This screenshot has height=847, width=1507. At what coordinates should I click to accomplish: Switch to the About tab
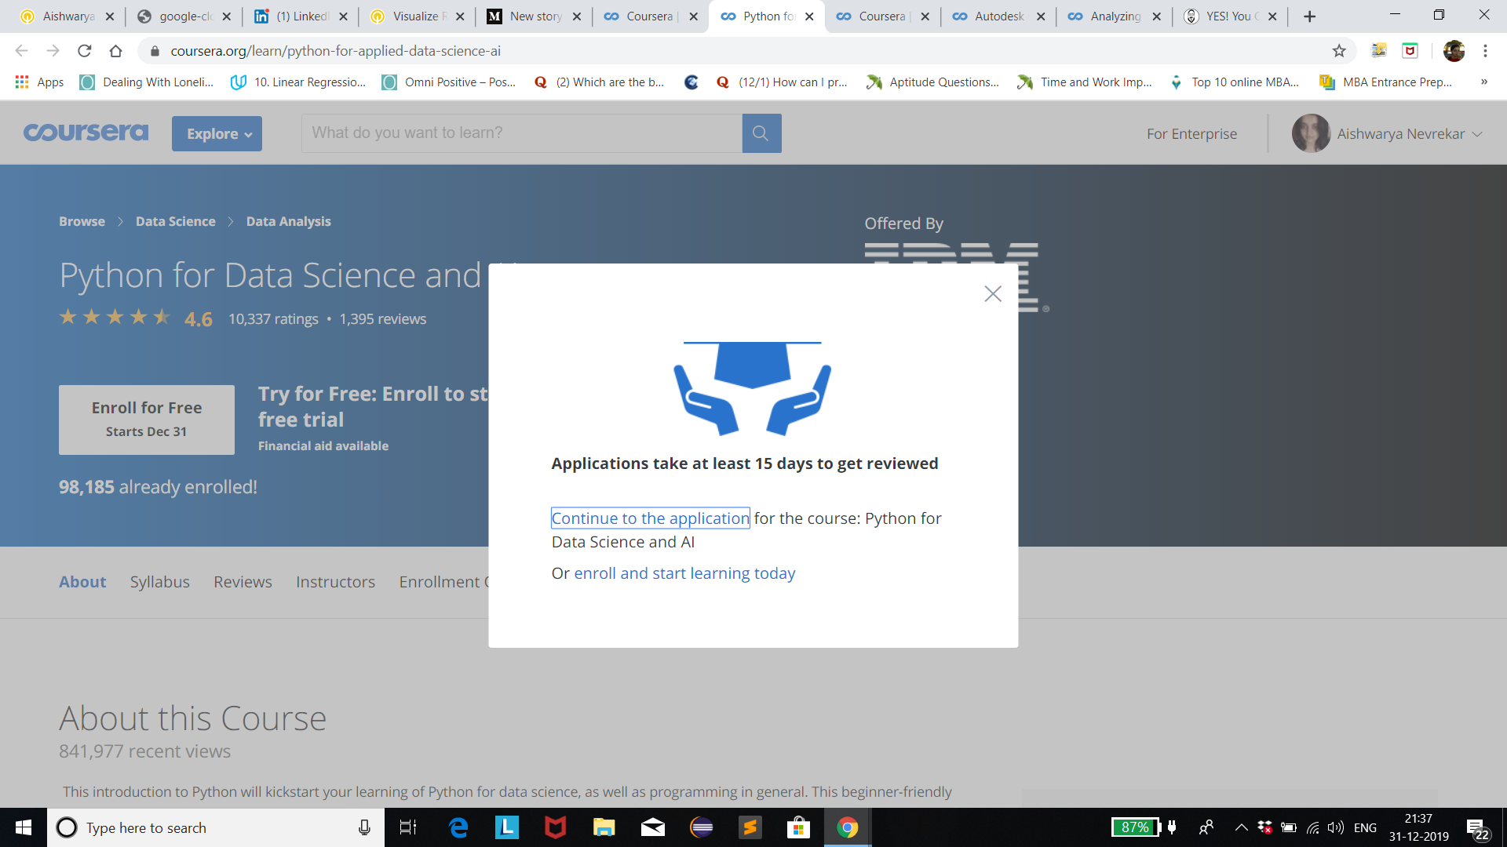[82, 582]
